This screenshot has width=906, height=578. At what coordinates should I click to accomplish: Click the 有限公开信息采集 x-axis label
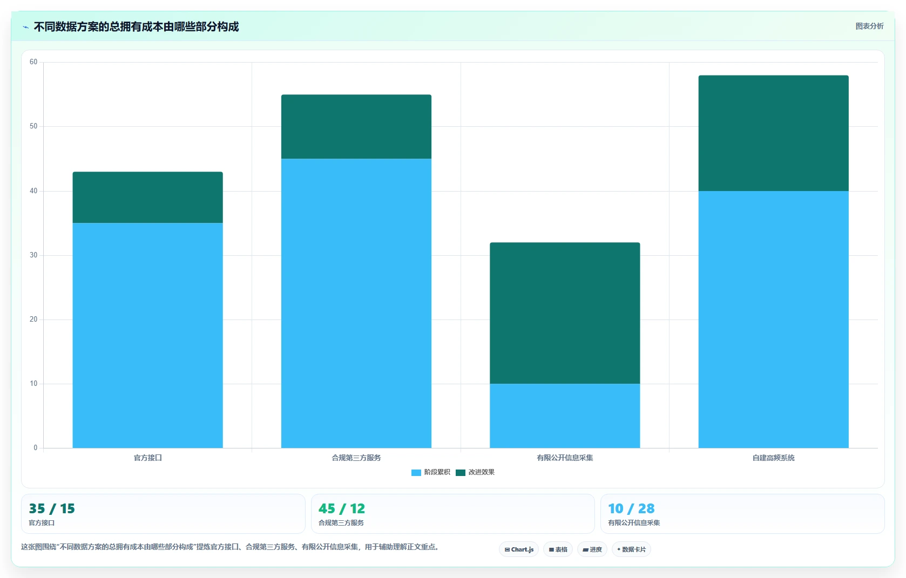(x=565, y=458)
